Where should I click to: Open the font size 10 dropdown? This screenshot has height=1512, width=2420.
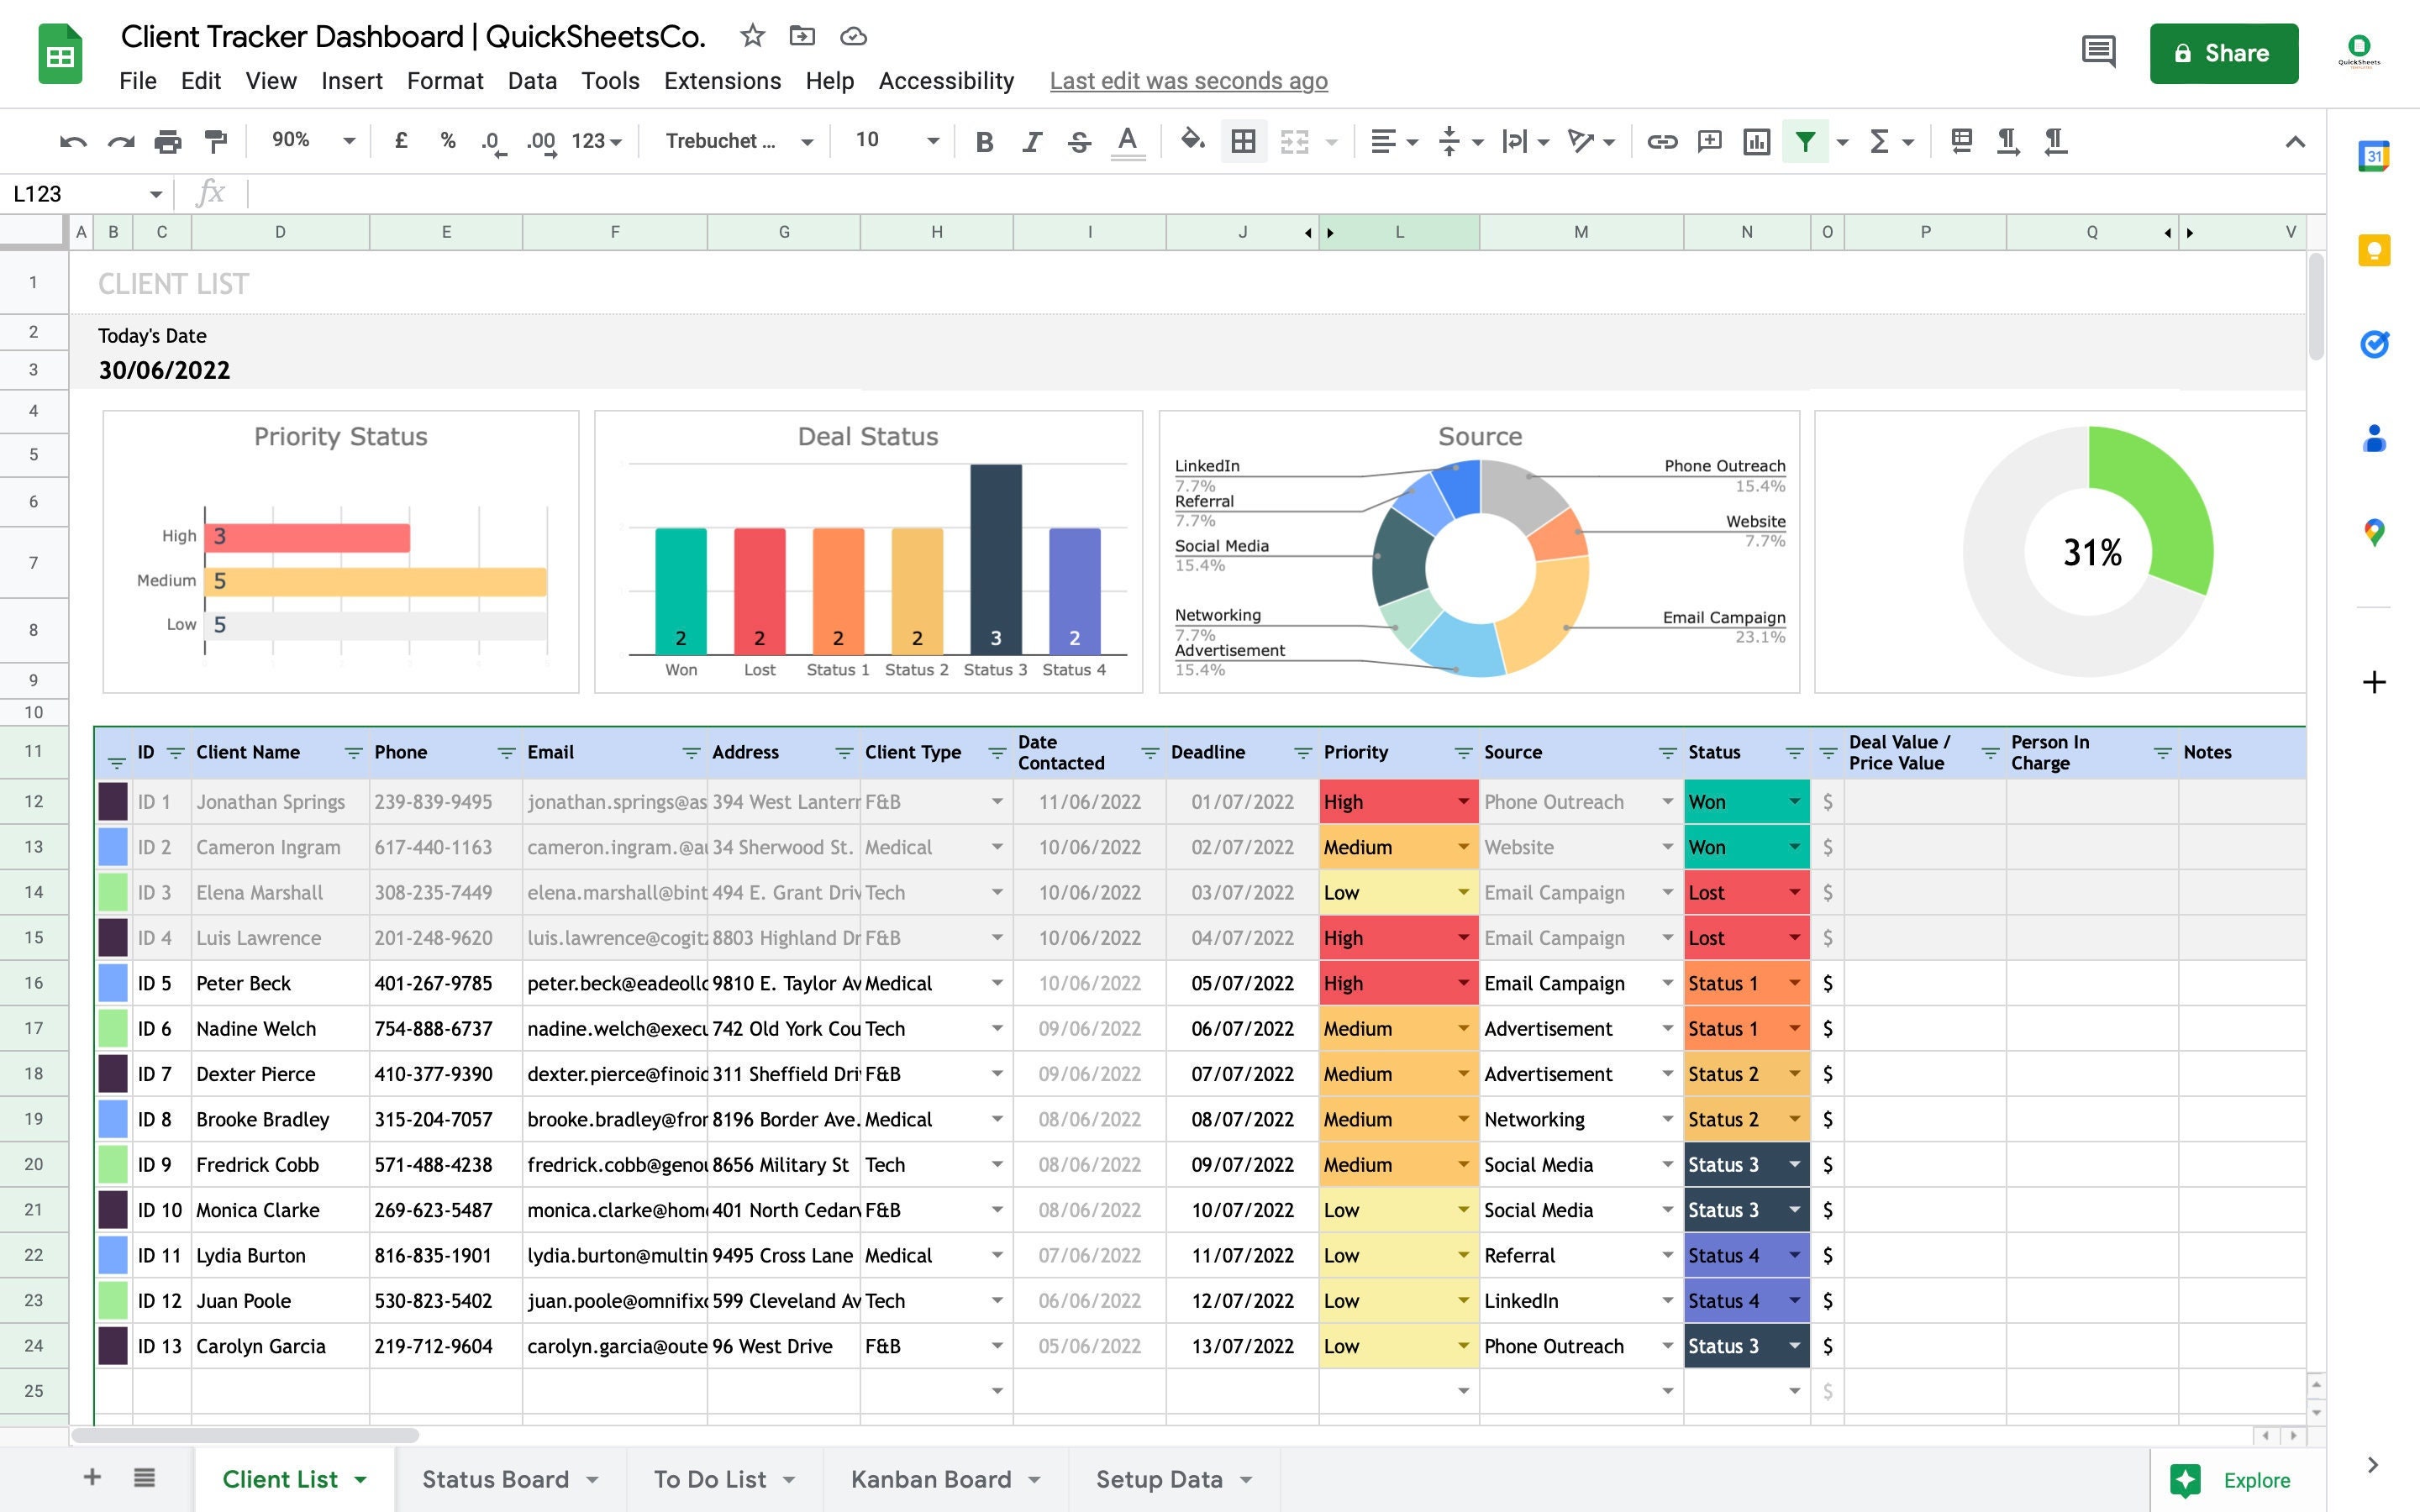click(x=896, y=140)
